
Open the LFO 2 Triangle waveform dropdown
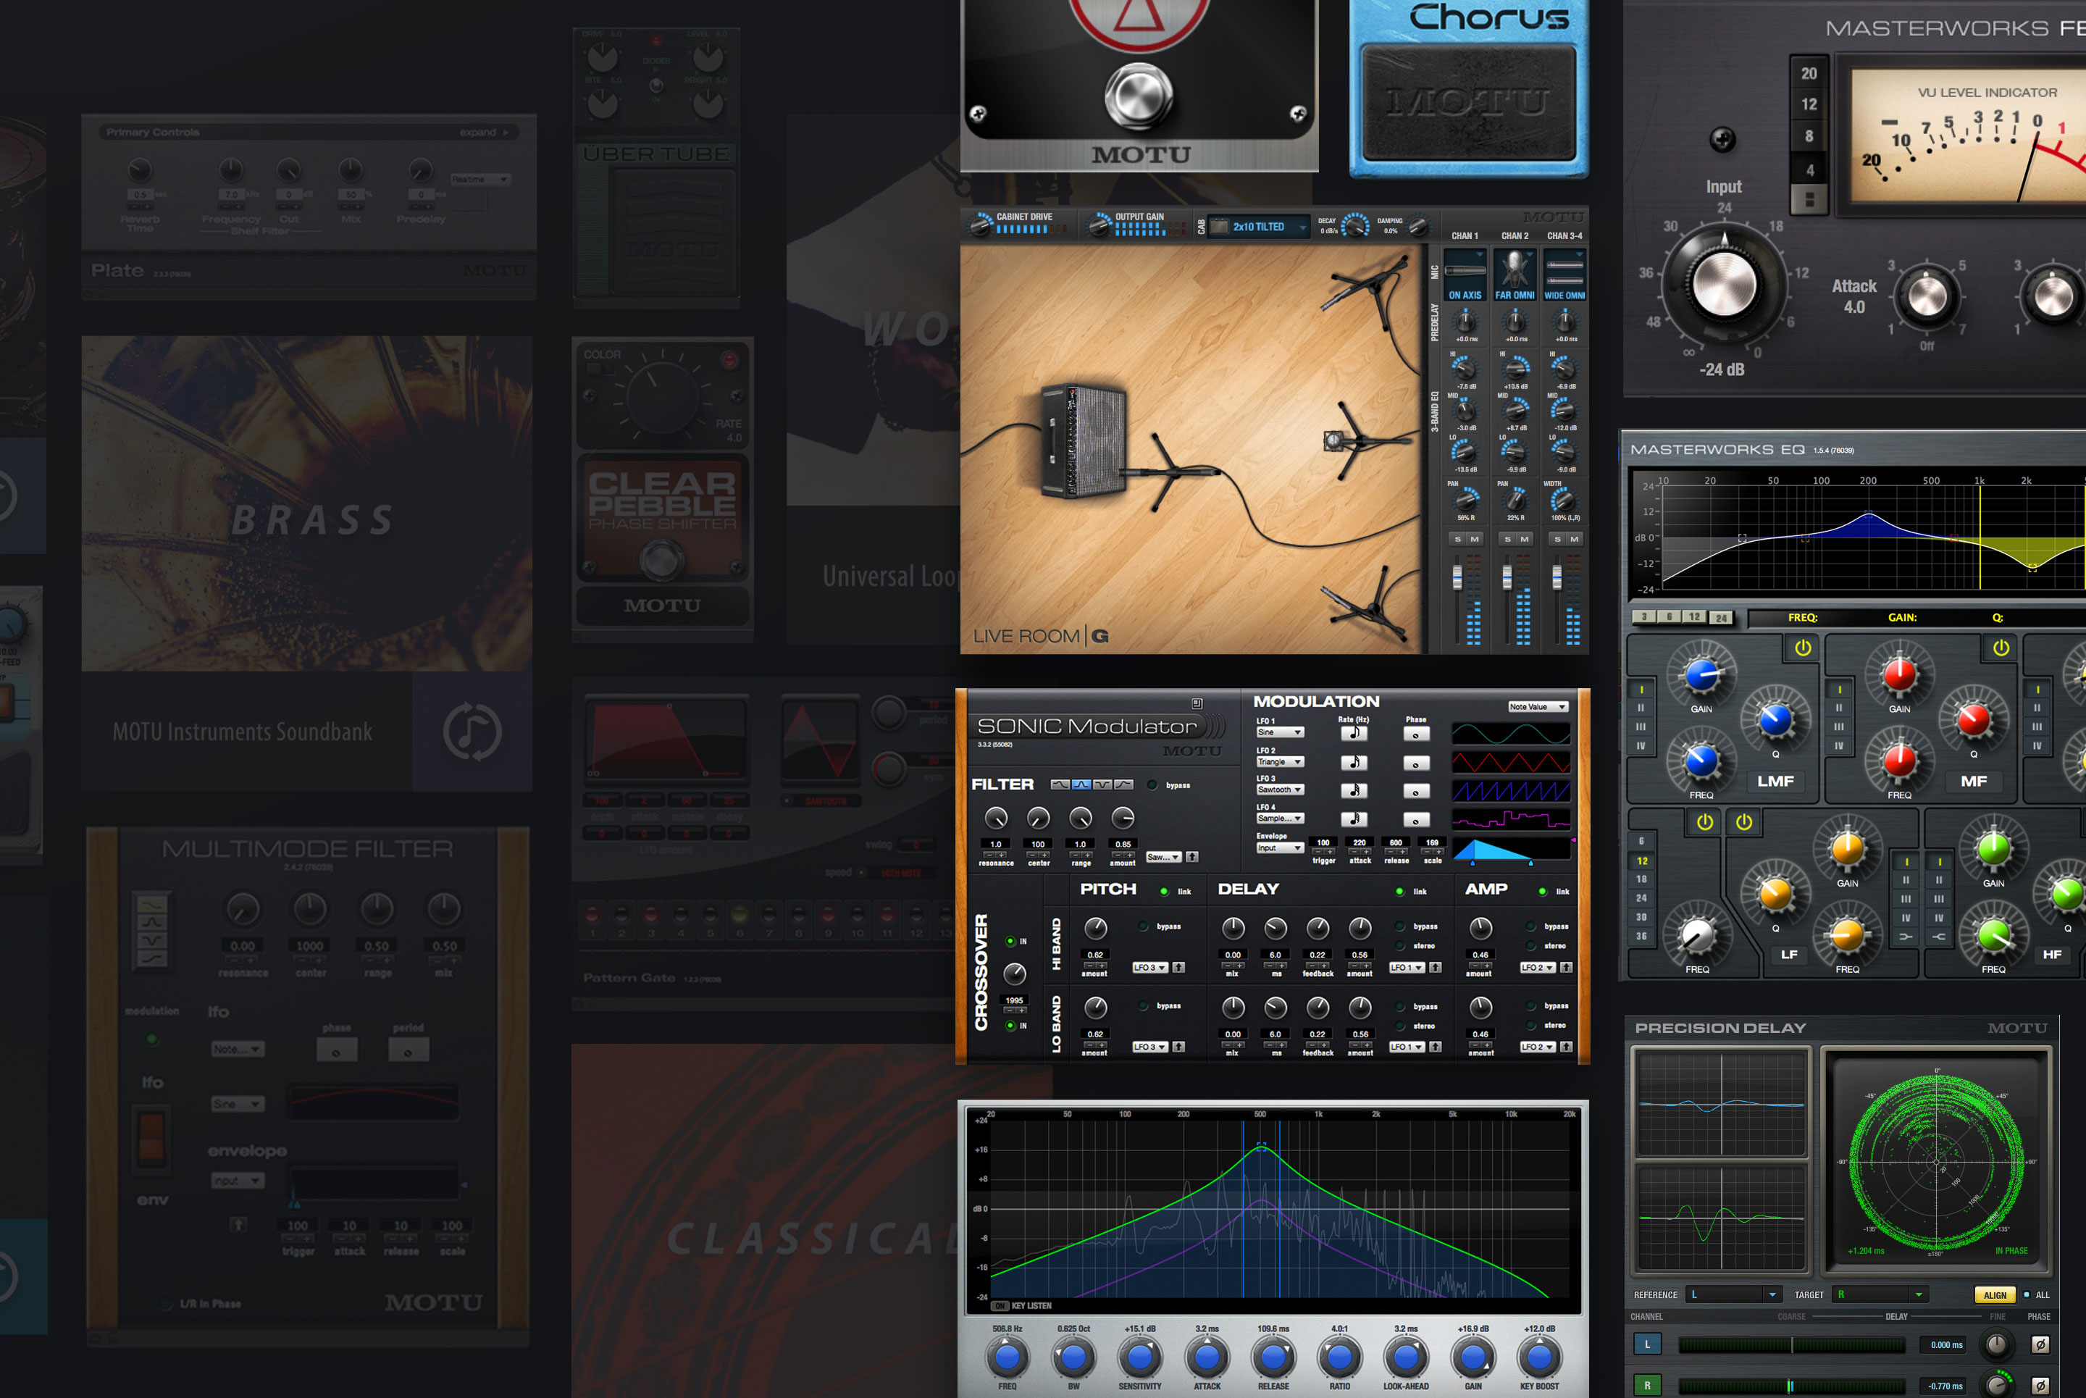(x=1280, y=762)
